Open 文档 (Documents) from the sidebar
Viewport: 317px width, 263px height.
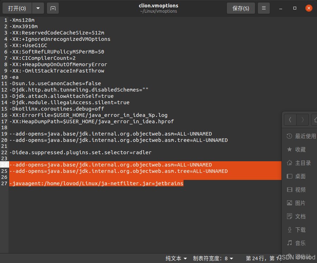tap(300, 216)
